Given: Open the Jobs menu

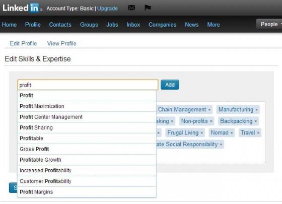Looking at the screenshot, I should point(112,25).
